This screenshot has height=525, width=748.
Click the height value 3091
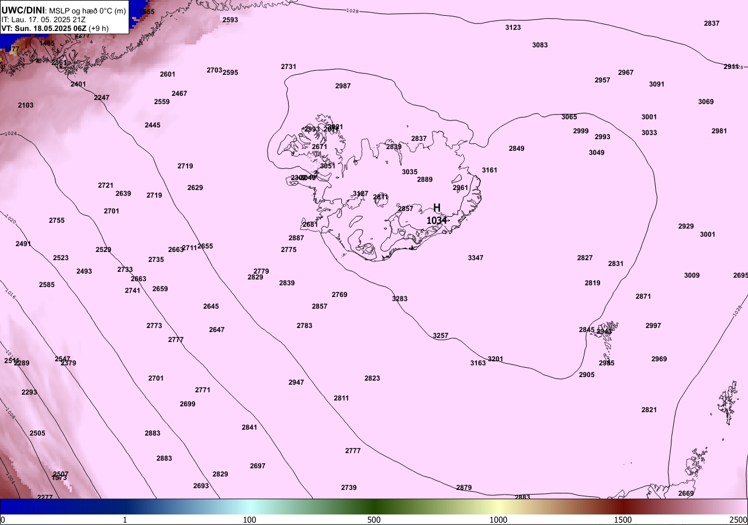(x=657, y=84)
